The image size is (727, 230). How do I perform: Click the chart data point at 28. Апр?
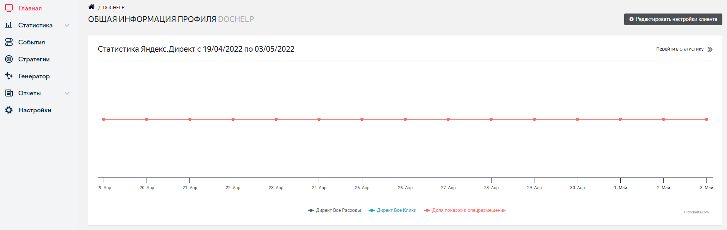click(x=491, y=119)
